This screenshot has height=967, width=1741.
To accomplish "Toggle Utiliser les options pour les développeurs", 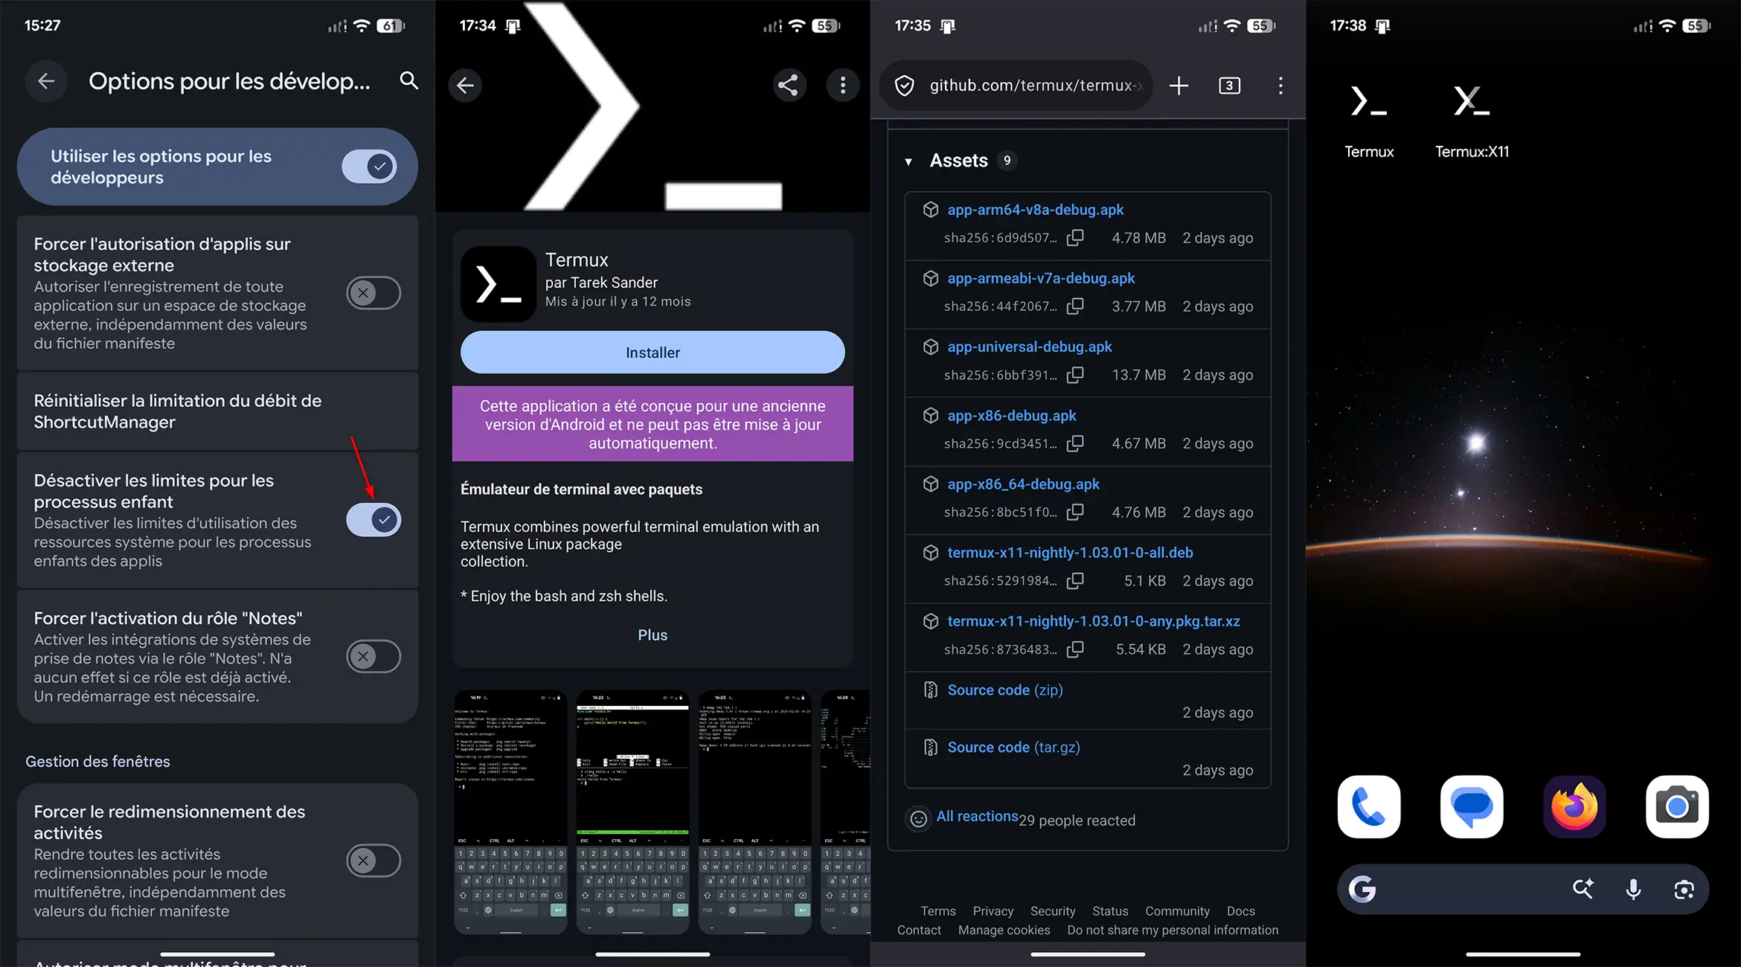I will (369, 167).
